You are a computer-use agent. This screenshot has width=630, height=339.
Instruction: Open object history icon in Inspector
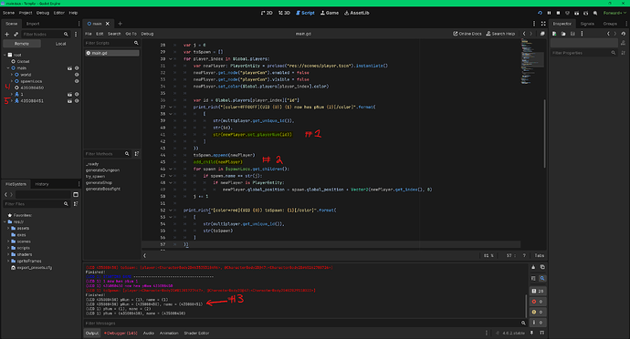(x=624, y=34)
